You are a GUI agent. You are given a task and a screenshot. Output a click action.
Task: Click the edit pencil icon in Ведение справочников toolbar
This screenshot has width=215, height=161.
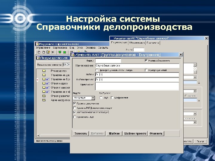coord(48,52)
